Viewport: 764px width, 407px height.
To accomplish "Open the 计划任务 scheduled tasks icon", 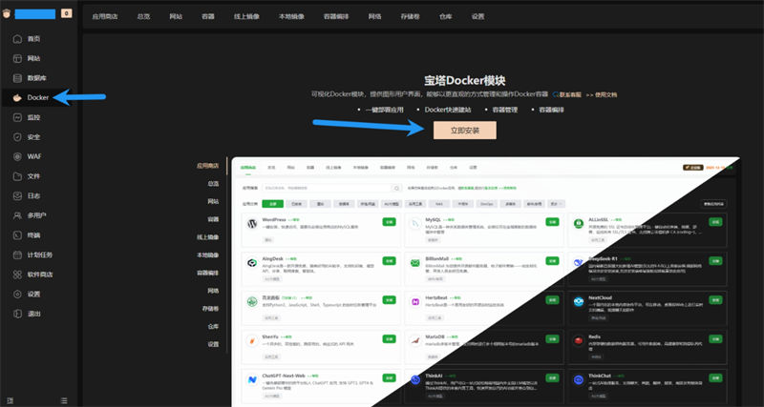I will (x=16, y=254).
